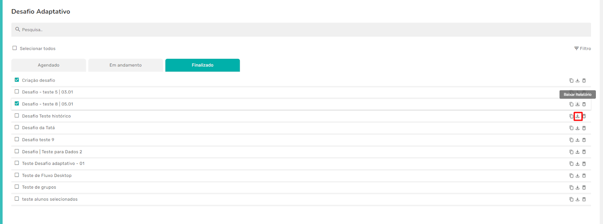Open the Filtro filter options
Screen dimensions: 603x224
pos(582,49)
